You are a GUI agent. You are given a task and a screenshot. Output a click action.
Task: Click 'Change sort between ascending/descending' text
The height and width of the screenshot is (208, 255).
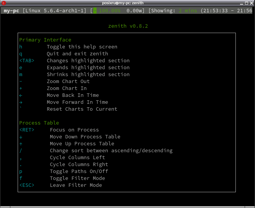tap(111, 151)
